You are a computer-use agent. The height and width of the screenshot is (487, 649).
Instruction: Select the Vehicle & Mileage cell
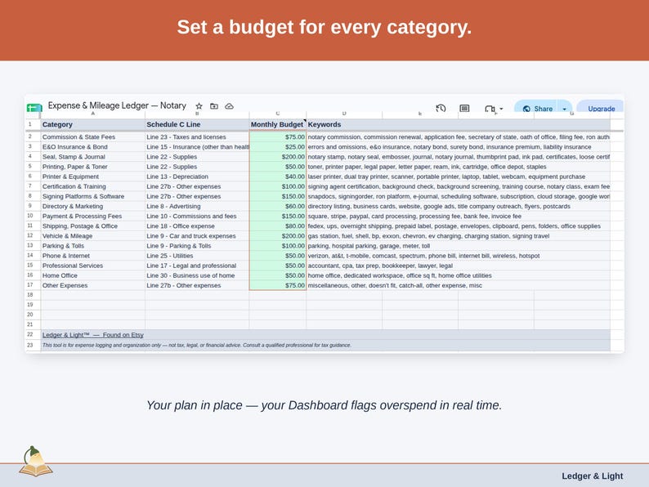93,236
